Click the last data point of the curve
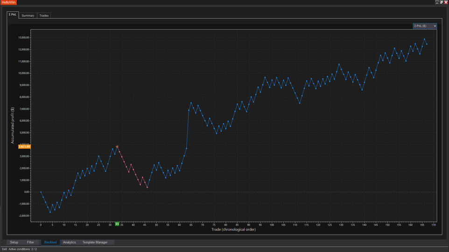Screen dimensions: 449x252 427,44
